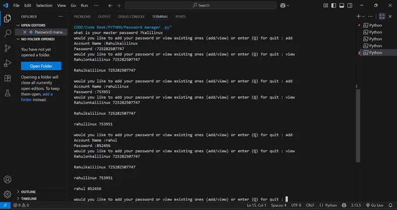Close the terminal panel
The height and width of the screenshot is (210, 397).
tap(390, 16)
